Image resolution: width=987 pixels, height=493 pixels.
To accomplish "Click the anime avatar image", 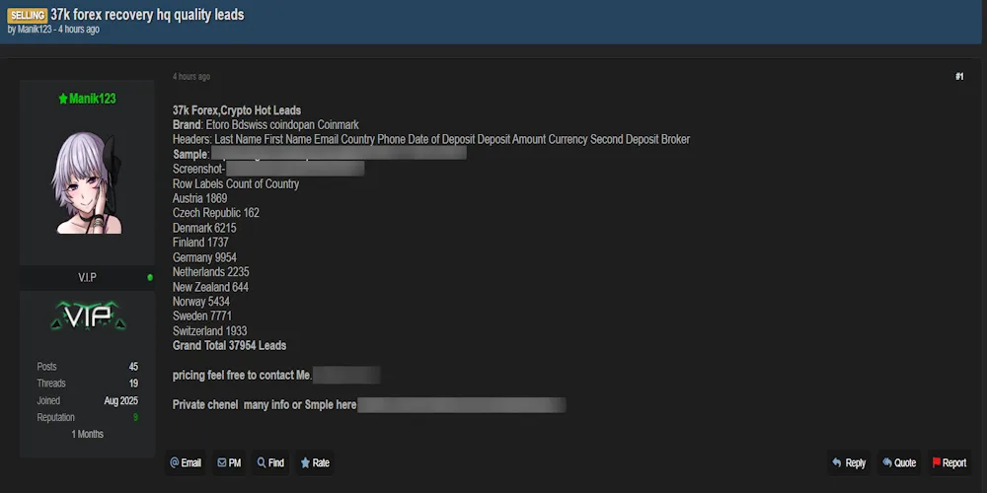I will click(x=86, y=182).
